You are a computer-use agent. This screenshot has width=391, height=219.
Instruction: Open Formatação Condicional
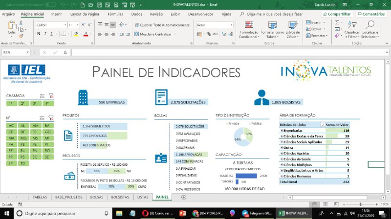point(249,30)
